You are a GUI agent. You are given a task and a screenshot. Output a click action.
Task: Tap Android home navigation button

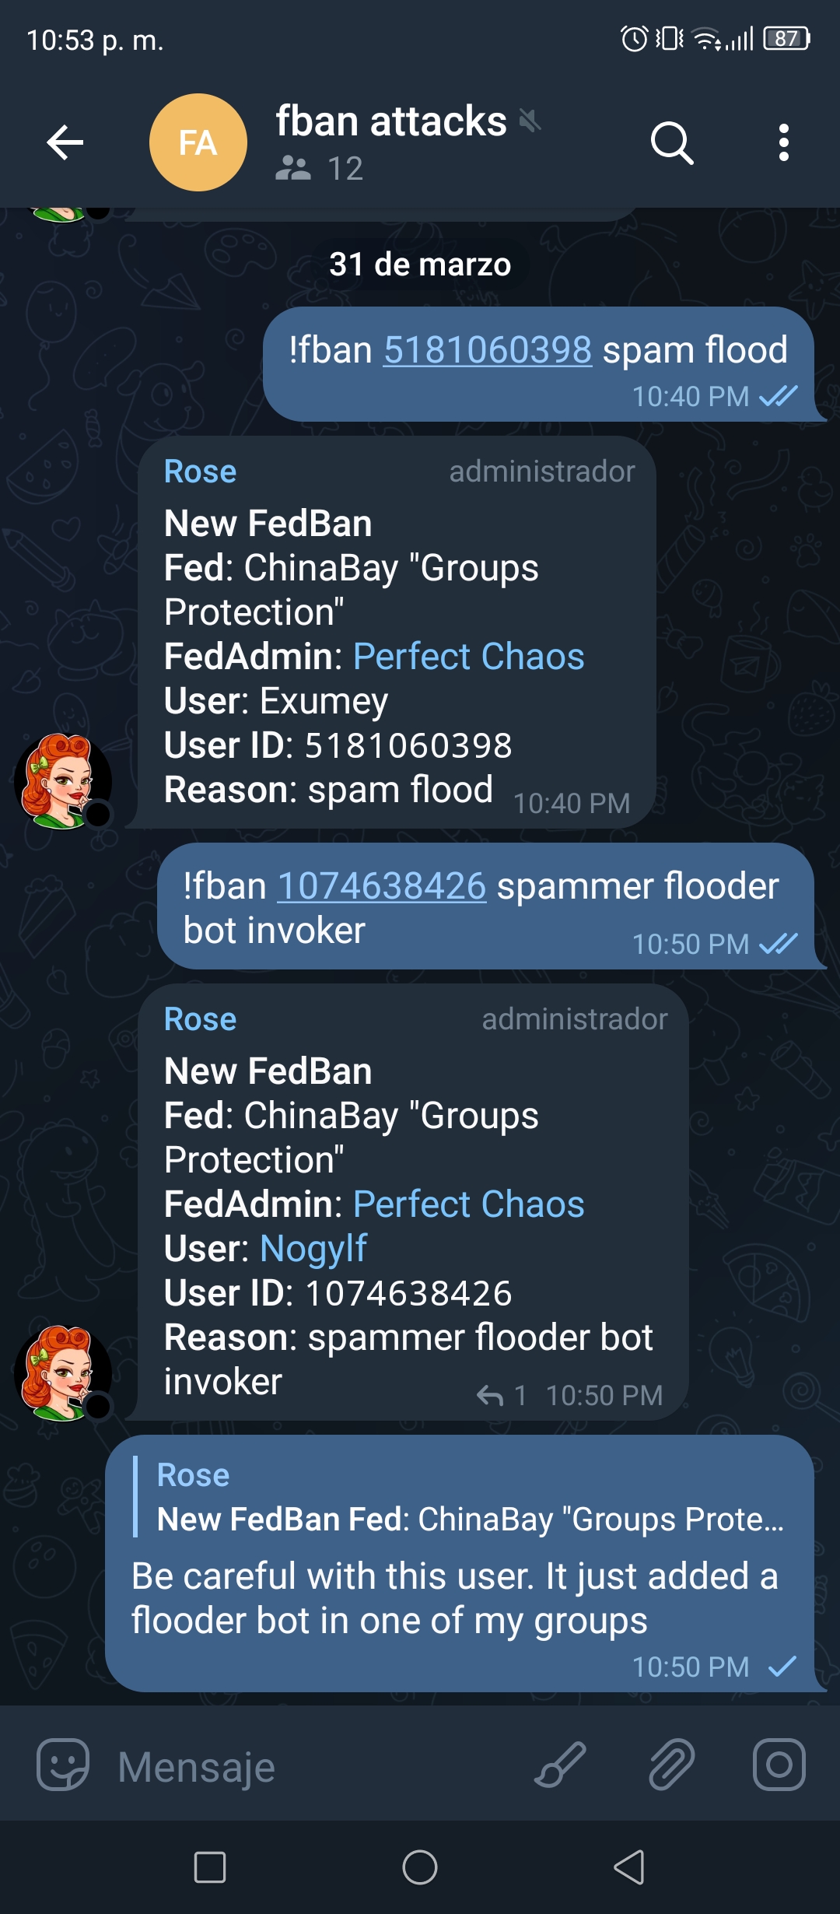point(420,1867)
